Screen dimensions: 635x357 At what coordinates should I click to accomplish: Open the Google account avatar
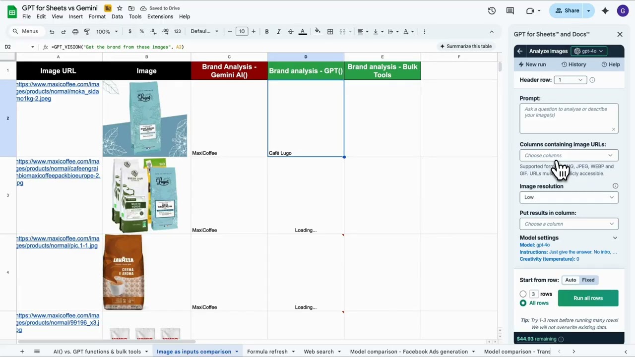point(623,10)
